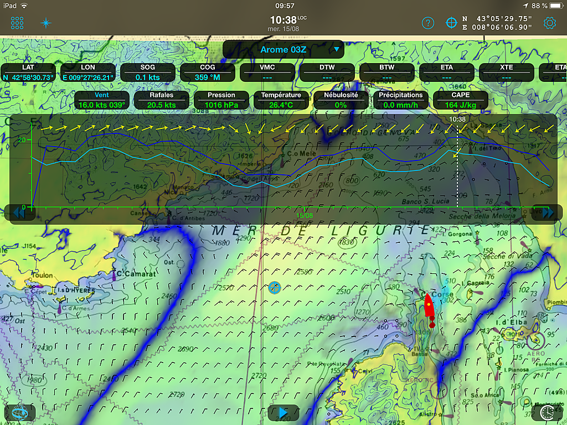Viewport: 567px width, 425px height.
Task: Open settings gear icon
Action: pos(550,23)
